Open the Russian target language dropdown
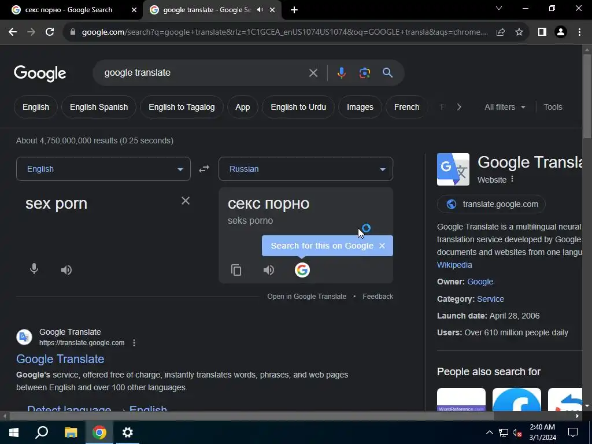Screen dimensions: 592x444 pos(306,169)
